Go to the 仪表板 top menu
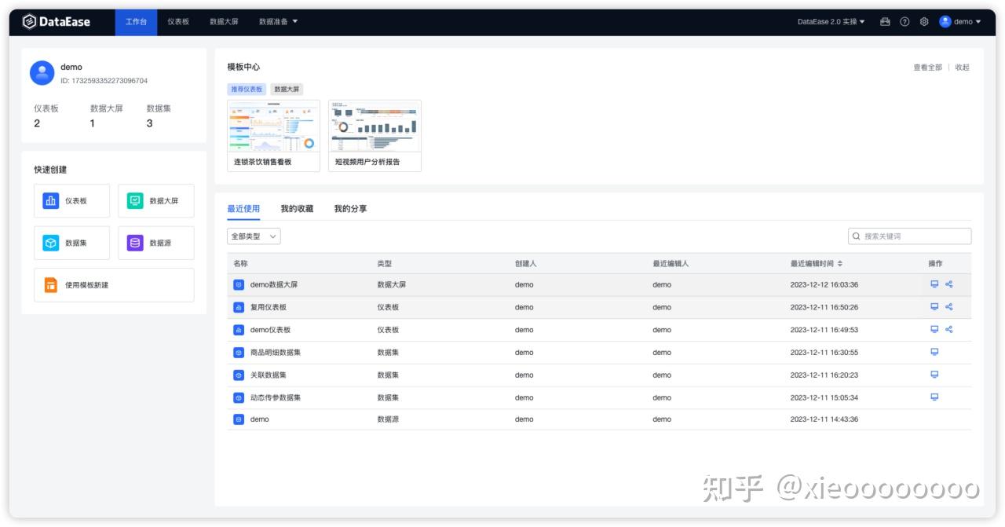The height and width of the screenshot is (527, 1005). (x=178, y=22)
